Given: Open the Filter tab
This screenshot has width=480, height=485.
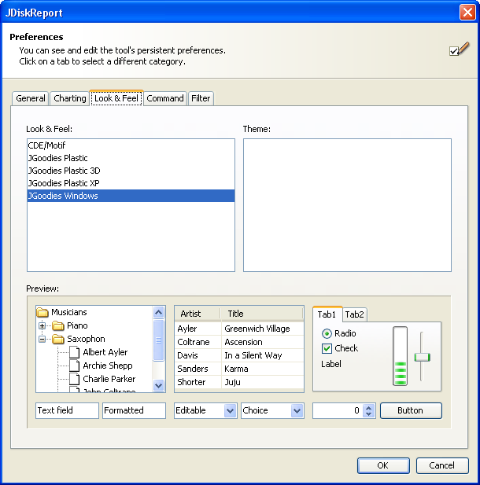Looking at the screenshot, I should pos(201,98).
